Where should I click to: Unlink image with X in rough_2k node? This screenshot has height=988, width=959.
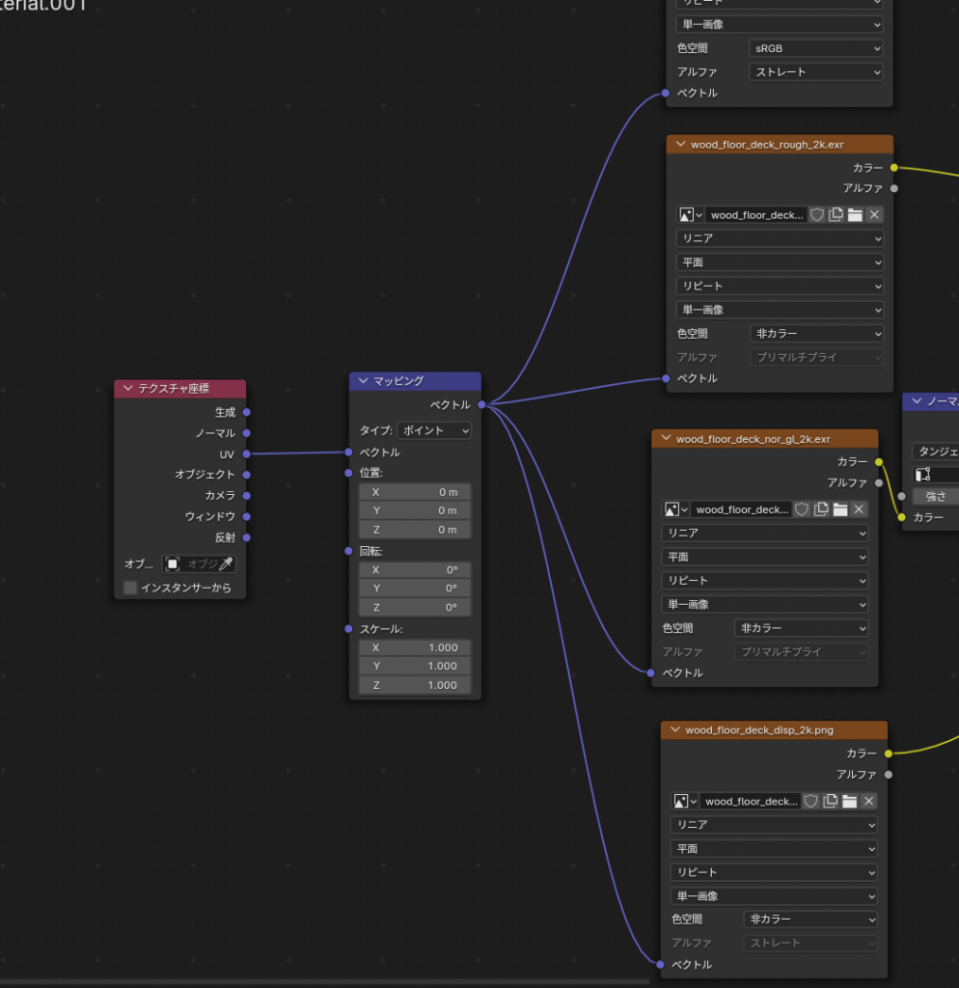tap(874, 215)
